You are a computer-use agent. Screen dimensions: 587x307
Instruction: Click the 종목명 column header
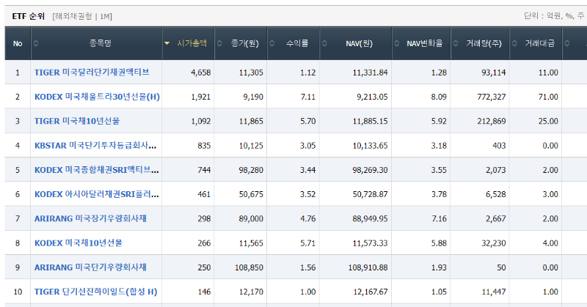[101, 43]
